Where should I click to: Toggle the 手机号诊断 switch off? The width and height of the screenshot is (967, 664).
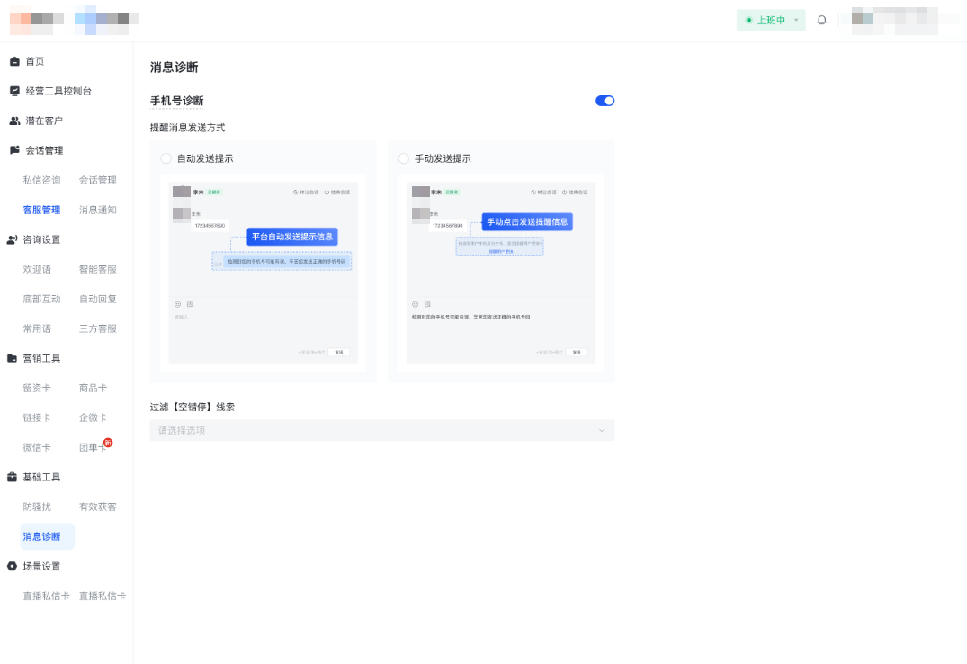(604, 101)
